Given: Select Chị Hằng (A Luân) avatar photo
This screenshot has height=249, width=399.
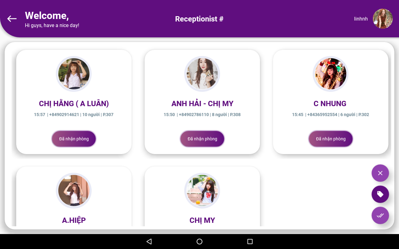Looking at the screenshot, I should pos(74,74).
